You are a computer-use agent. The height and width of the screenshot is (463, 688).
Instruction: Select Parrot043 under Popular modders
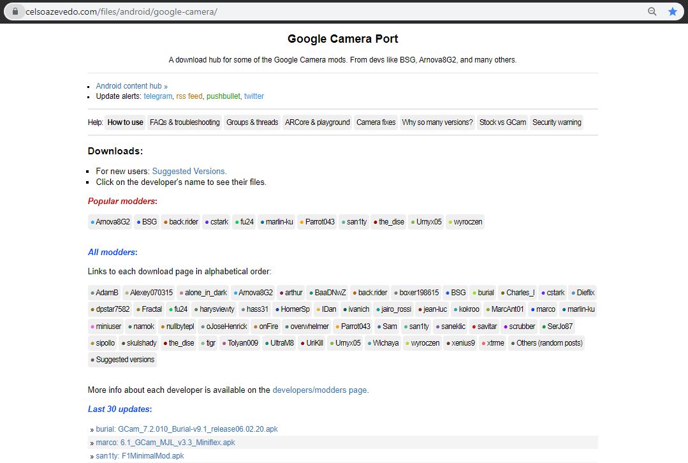point(318,222)
